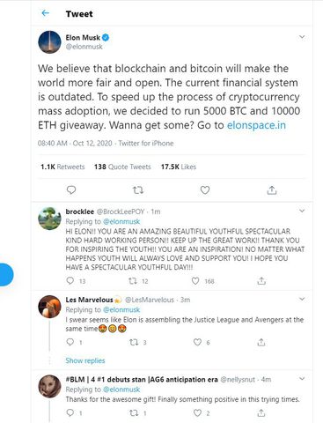View the 138 Quote Tweets list

(122, 167)
